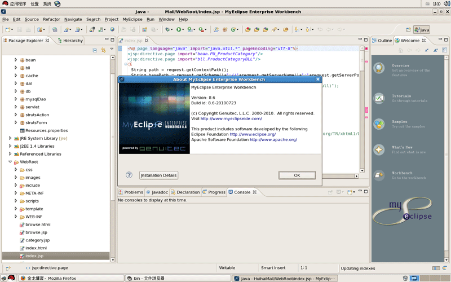Click the Open Console icon in Console view
The height and width of the screenshot is (282, 451).
tap(350, 192)
